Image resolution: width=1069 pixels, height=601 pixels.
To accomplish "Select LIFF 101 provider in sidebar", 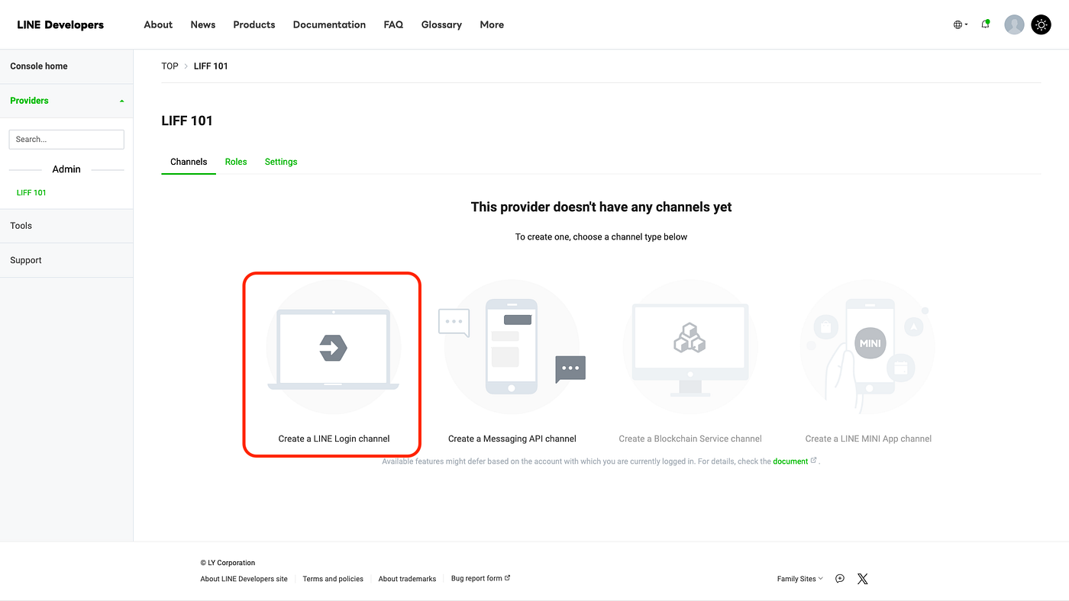I will coord(31,192).
